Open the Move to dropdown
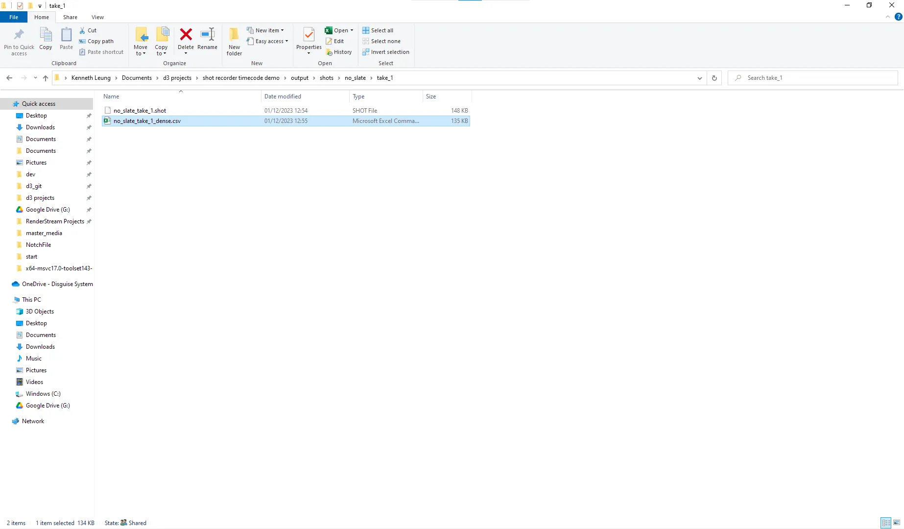 point(141,41)
